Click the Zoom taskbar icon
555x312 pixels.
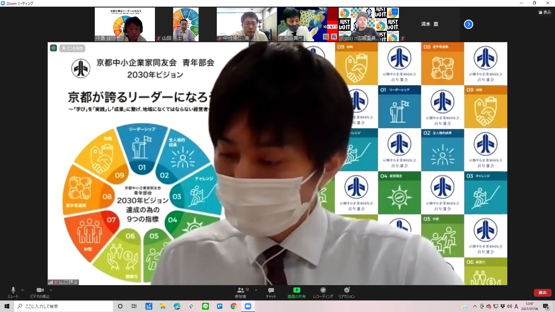[x=248, y=306]
